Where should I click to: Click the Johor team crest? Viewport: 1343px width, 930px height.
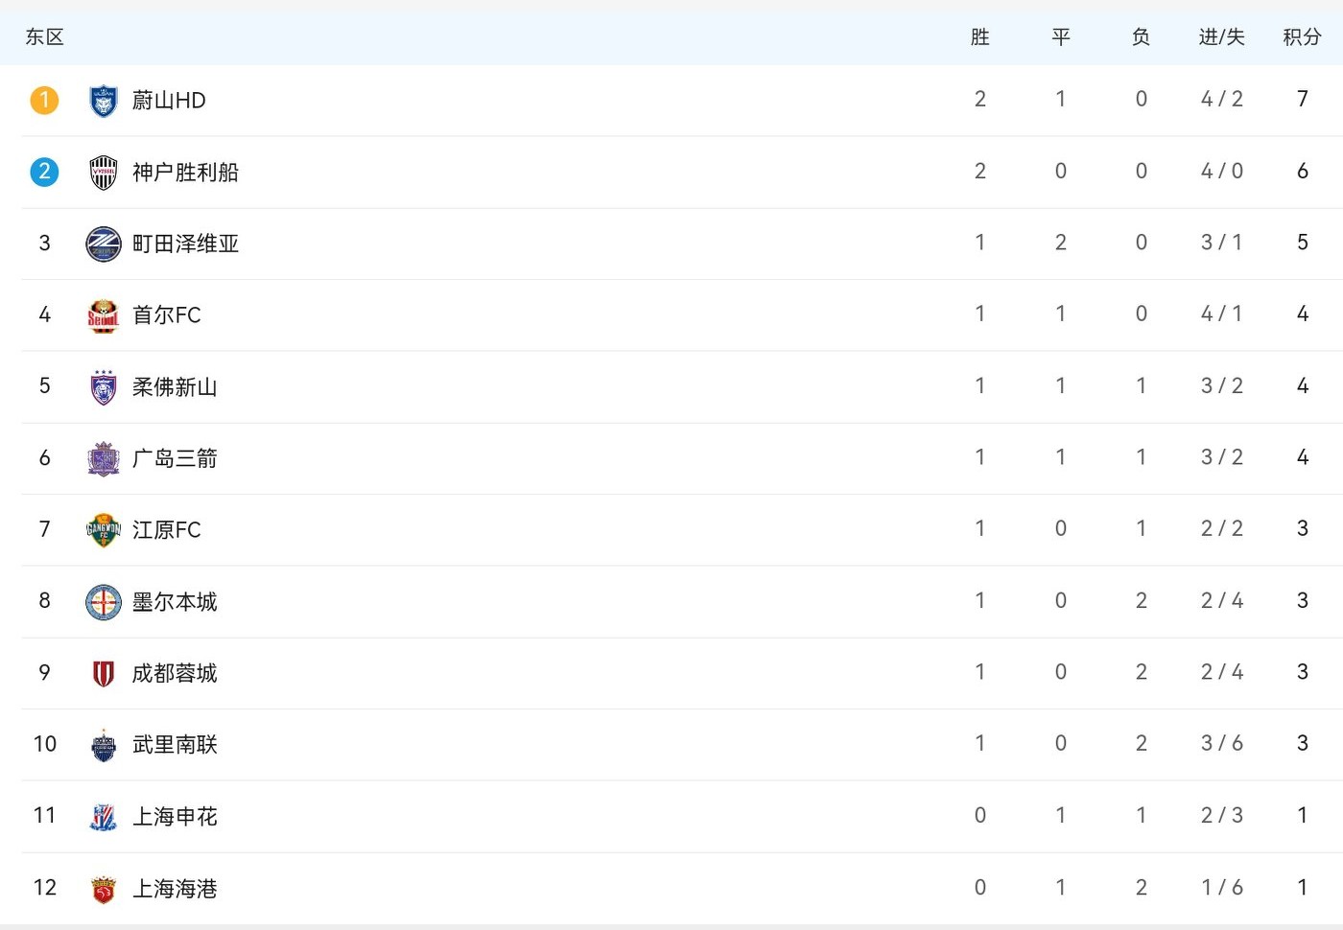pyautogui.click(x=103, y=386)
